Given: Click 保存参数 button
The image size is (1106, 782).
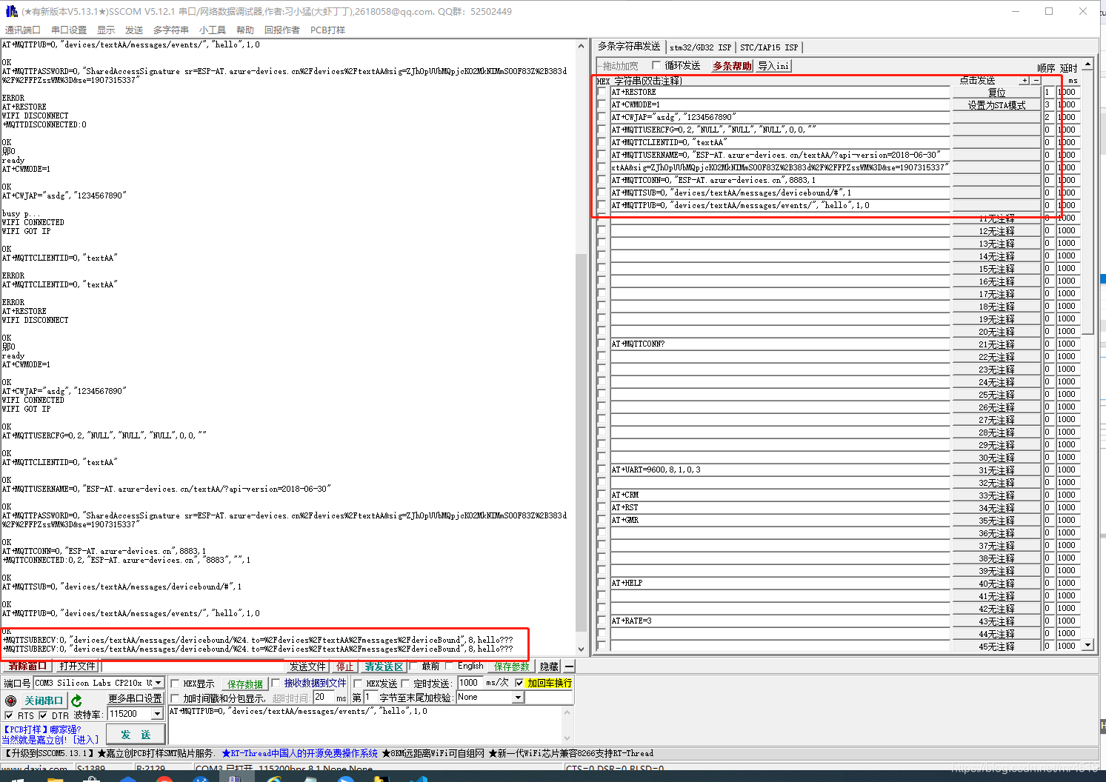Looking at the screenshot, I should click(x=512, y=666).
